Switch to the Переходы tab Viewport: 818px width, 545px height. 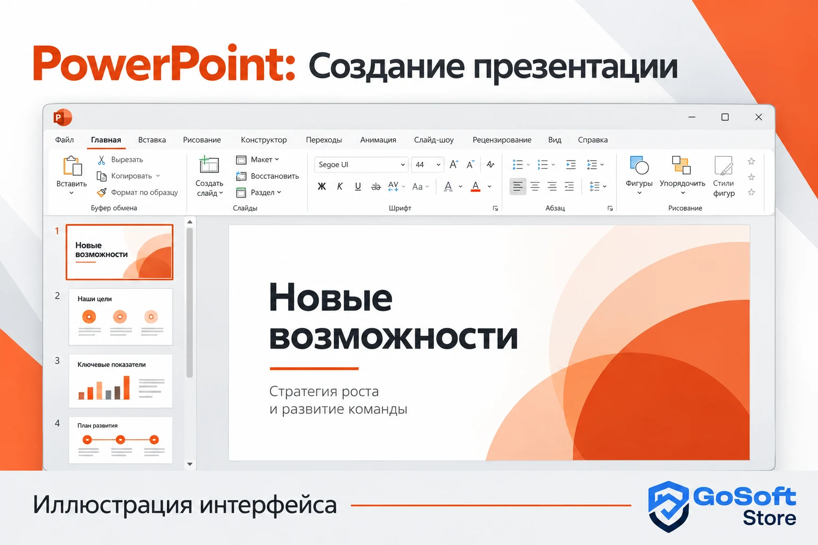[324, 140]
